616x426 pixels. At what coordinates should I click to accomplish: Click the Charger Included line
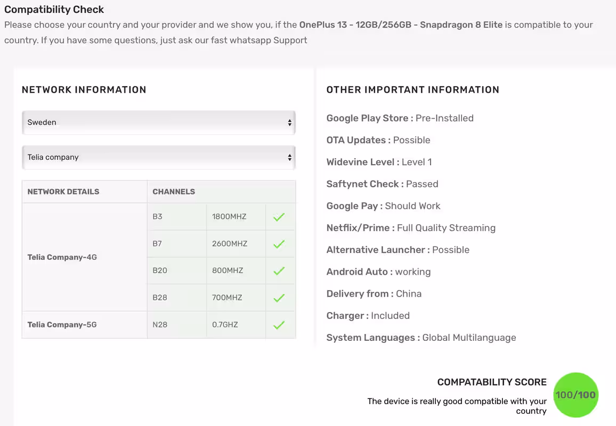click(368, 316)
